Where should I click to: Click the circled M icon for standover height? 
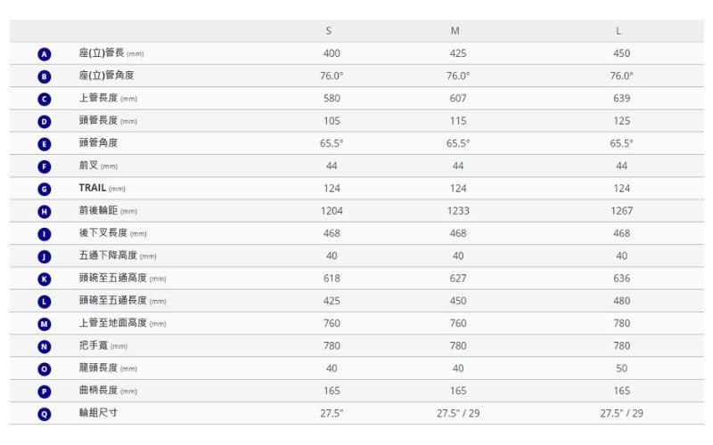pos(44,324)
